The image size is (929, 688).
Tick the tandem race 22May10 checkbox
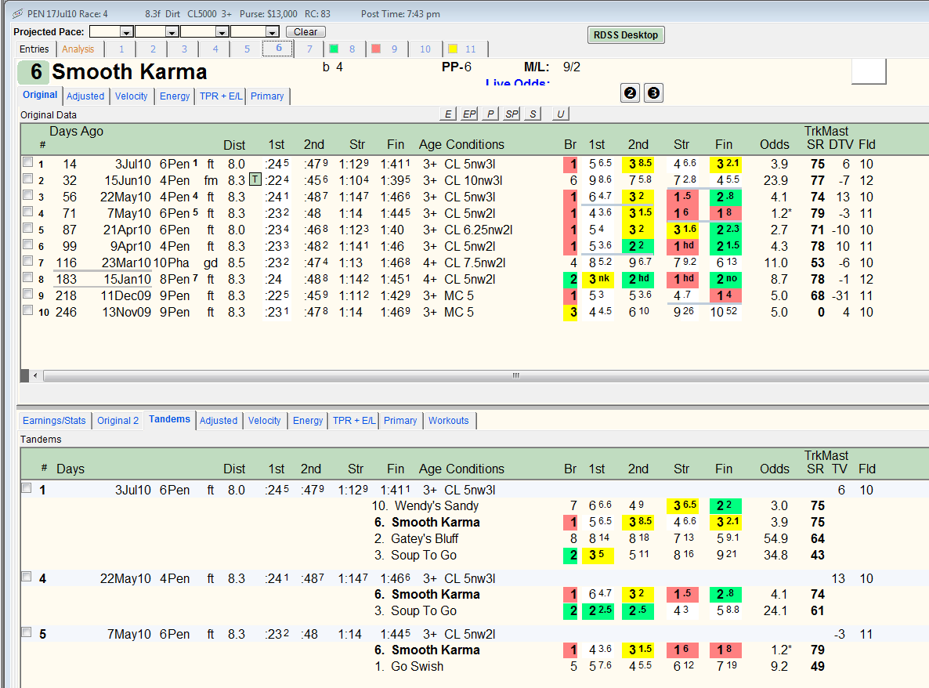27,577
